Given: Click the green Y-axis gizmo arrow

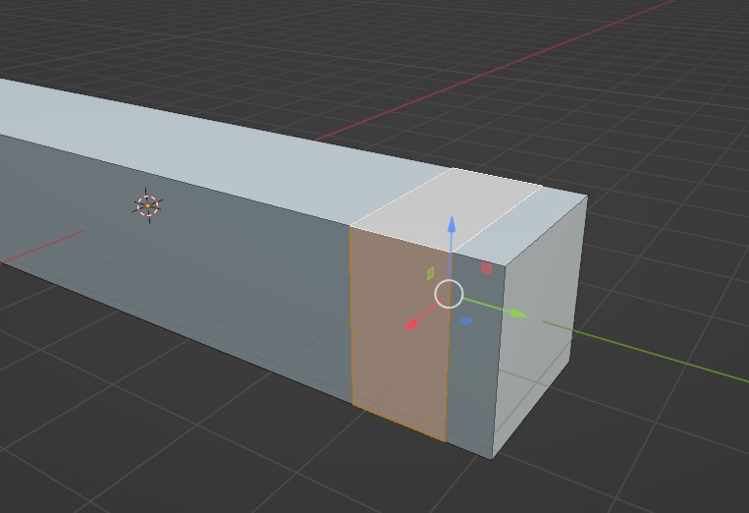Looking at the screenshot, I should 518,313.
